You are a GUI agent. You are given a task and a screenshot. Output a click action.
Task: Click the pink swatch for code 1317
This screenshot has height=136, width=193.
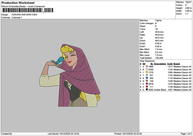(x=147, y=66)
